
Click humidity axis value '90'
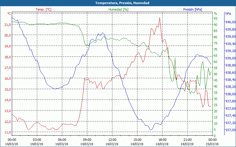216,25
